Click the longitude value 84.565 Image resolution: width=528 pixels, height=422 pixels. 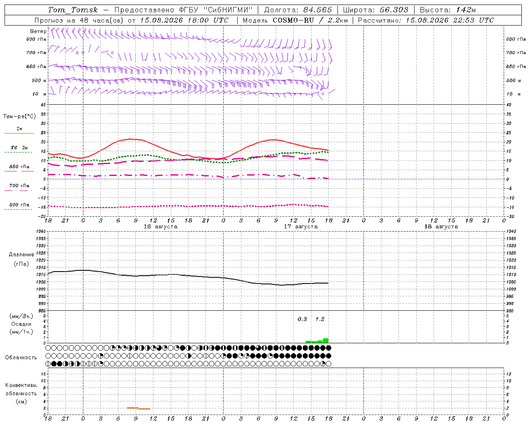[x=318, y=10]
